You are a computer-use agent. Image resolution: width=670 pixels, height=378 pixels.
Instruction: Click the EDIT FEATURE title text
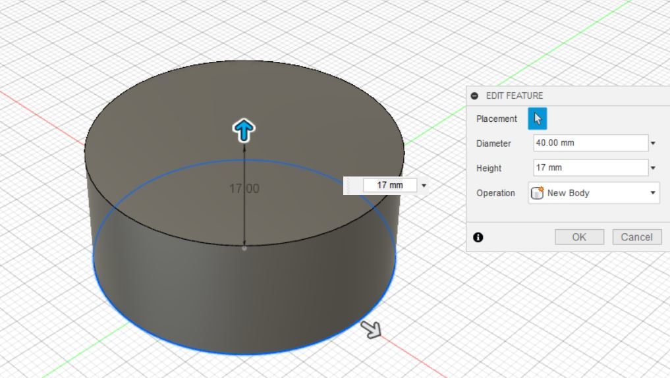coord(515,95)
